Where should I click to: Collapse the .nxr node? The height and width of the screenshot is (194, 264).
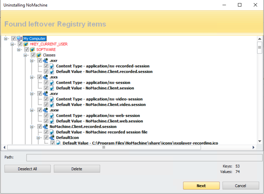click(32, 61)
